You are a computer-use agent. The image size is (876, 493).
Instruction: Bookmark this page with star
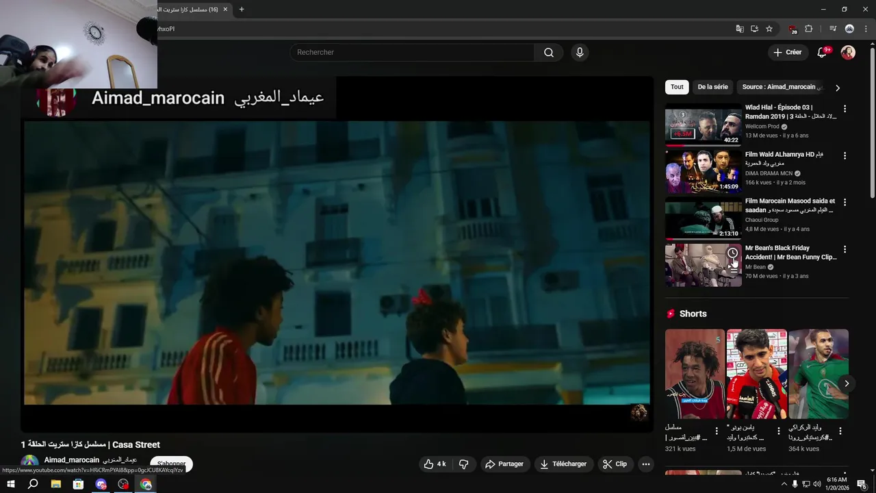(x=769, y=29)
